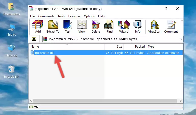
Task: Open the Options menu
Action: (89, 16)
